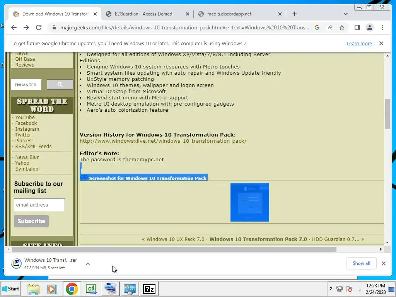Dismiss the Chrome update notice bar
396x297 pixels.
click(381, 43)
